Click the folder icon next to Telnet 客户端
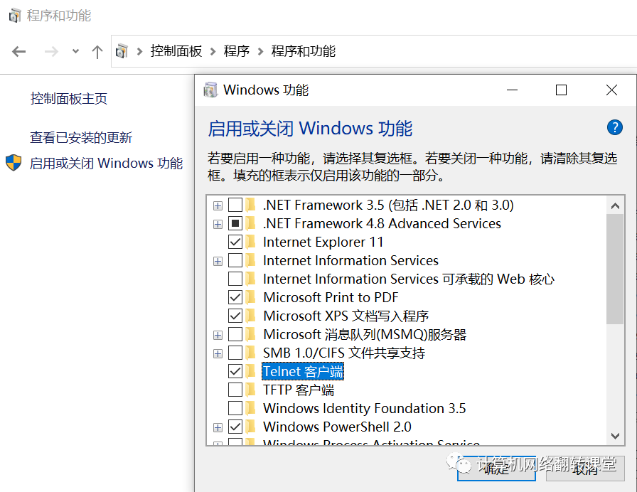Screen dimensions: 637x492 251,371
